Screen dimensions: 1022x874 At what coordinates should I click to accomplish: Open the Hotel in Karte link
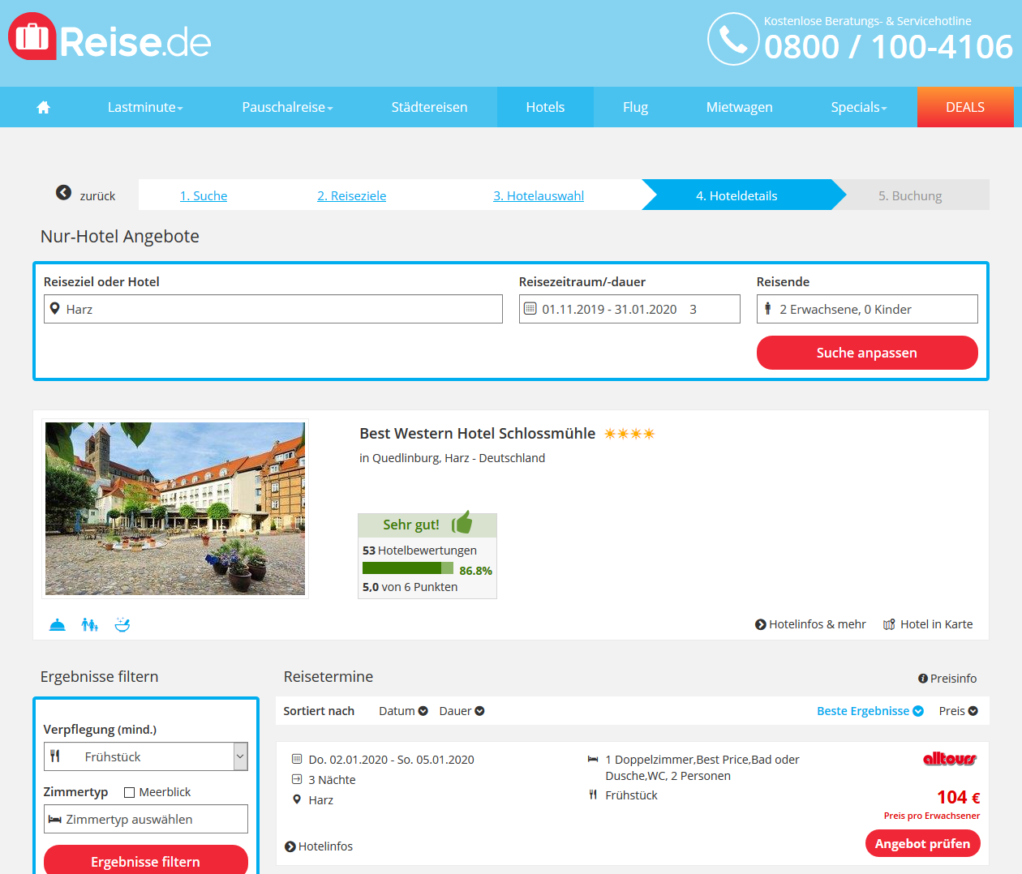click(928, 624)
